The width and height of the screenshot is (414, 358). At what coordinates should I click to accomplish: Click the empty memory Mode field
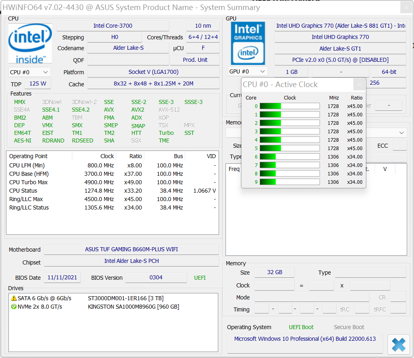point(312,297)
